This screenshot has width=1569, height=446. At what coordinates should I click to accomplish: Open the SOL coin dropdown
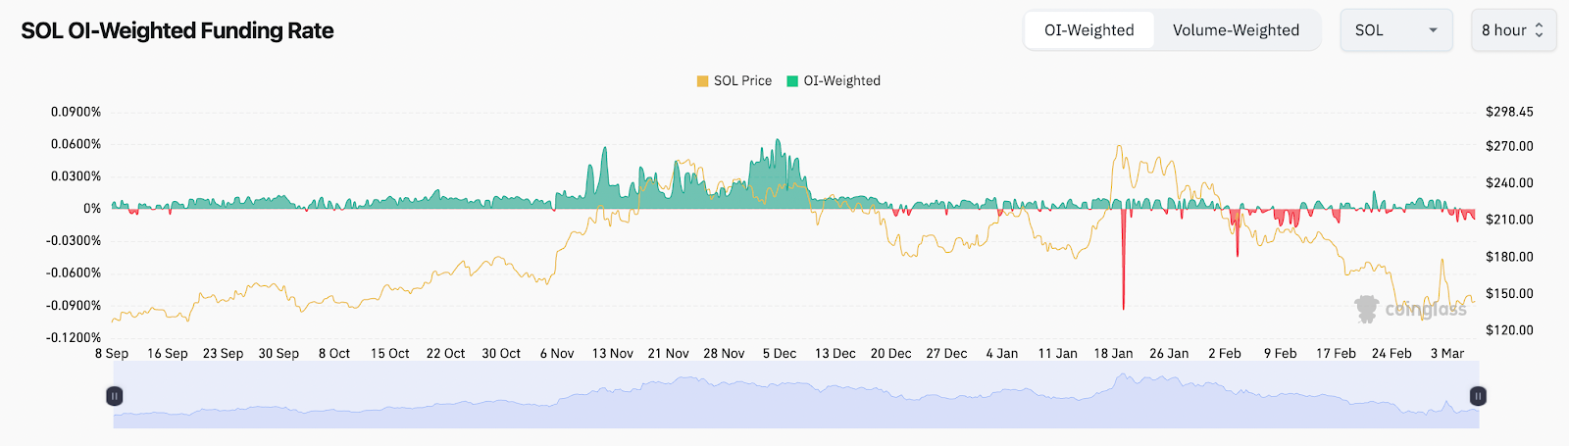coord(1383,30)
